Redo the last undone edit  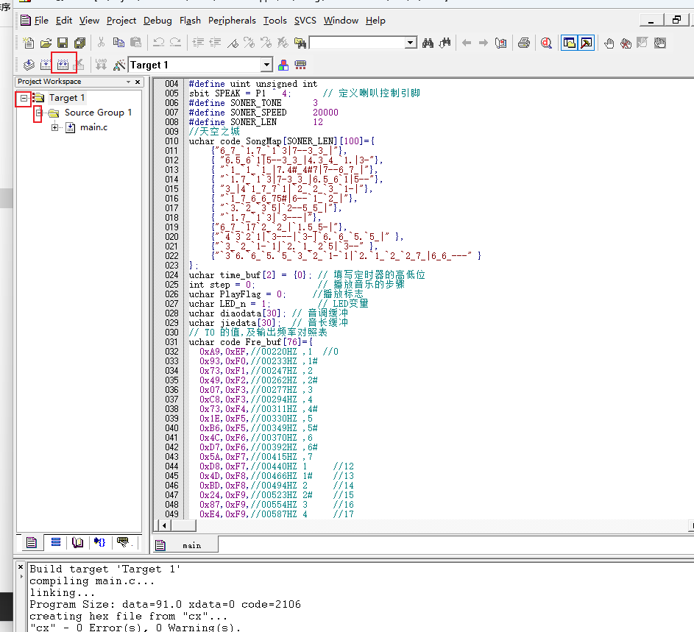click(x=175, y=43)
